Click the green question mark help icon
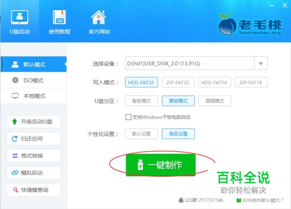The height and width of the screenshot is (209, 291). [239, 200]
